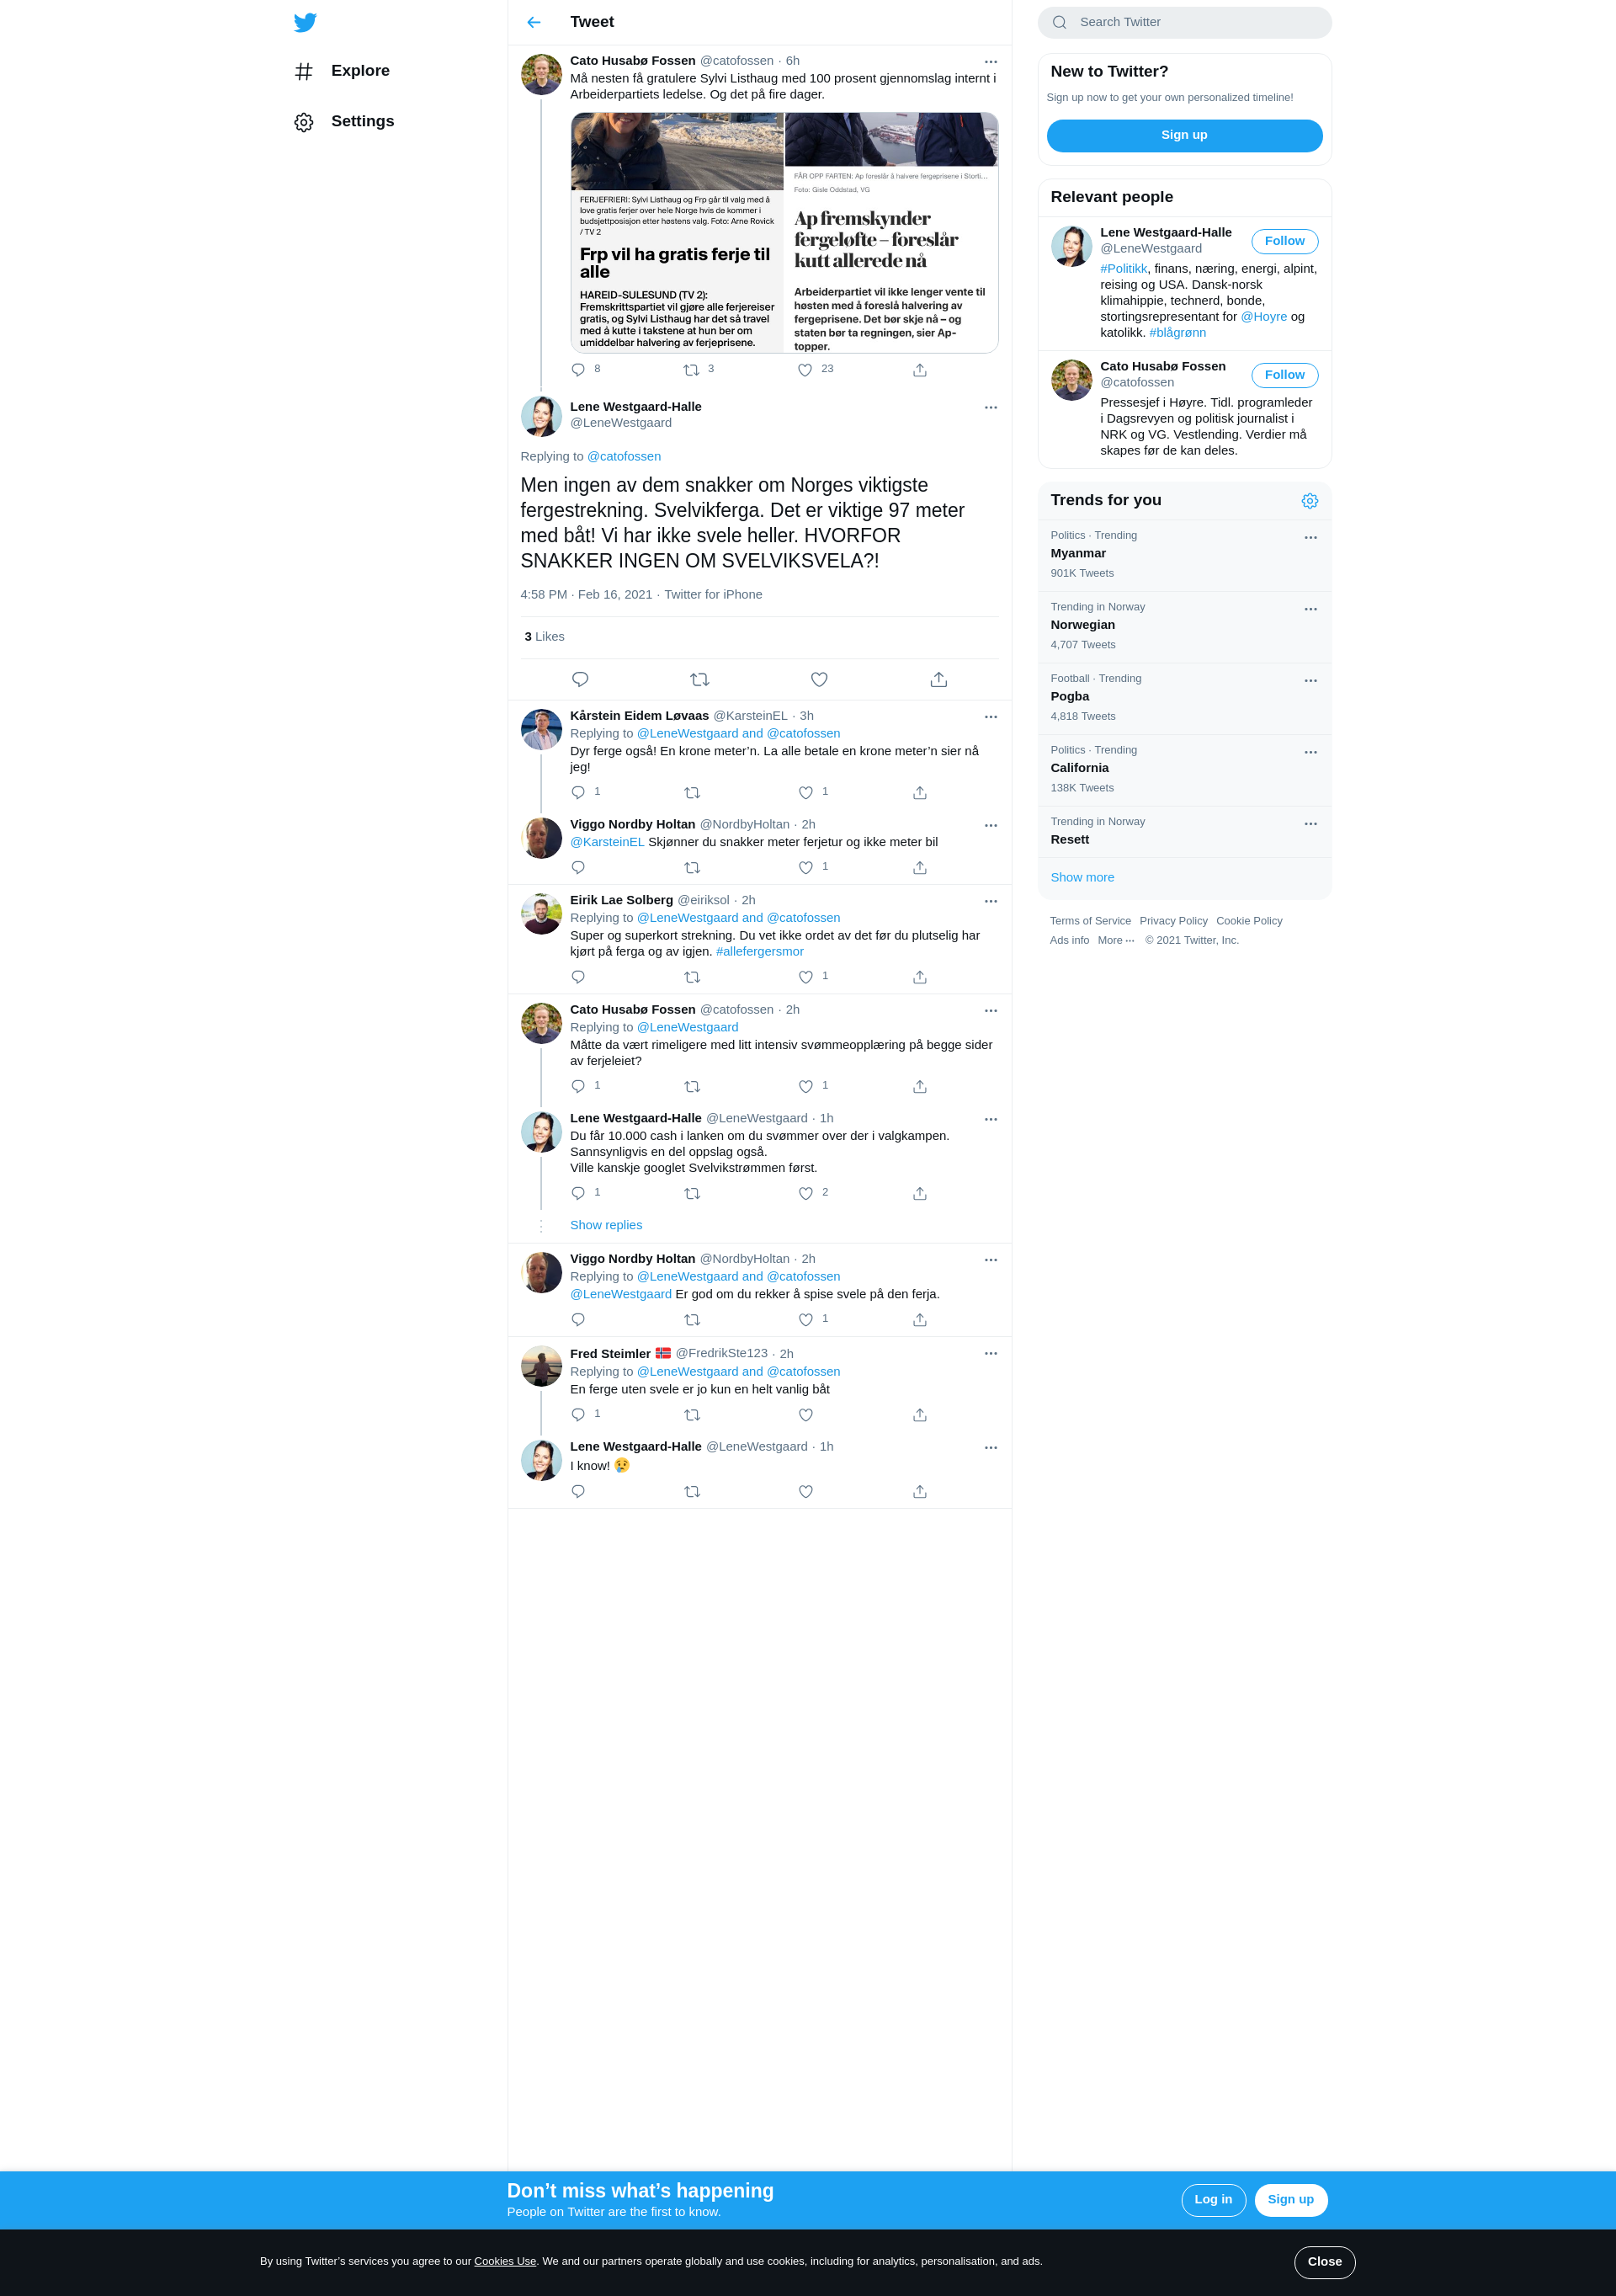Image resolution: width=1616 pixels, height=2296 pixels.
Task: Click the Search Twitter field
Action: [x=1184, y=22]
